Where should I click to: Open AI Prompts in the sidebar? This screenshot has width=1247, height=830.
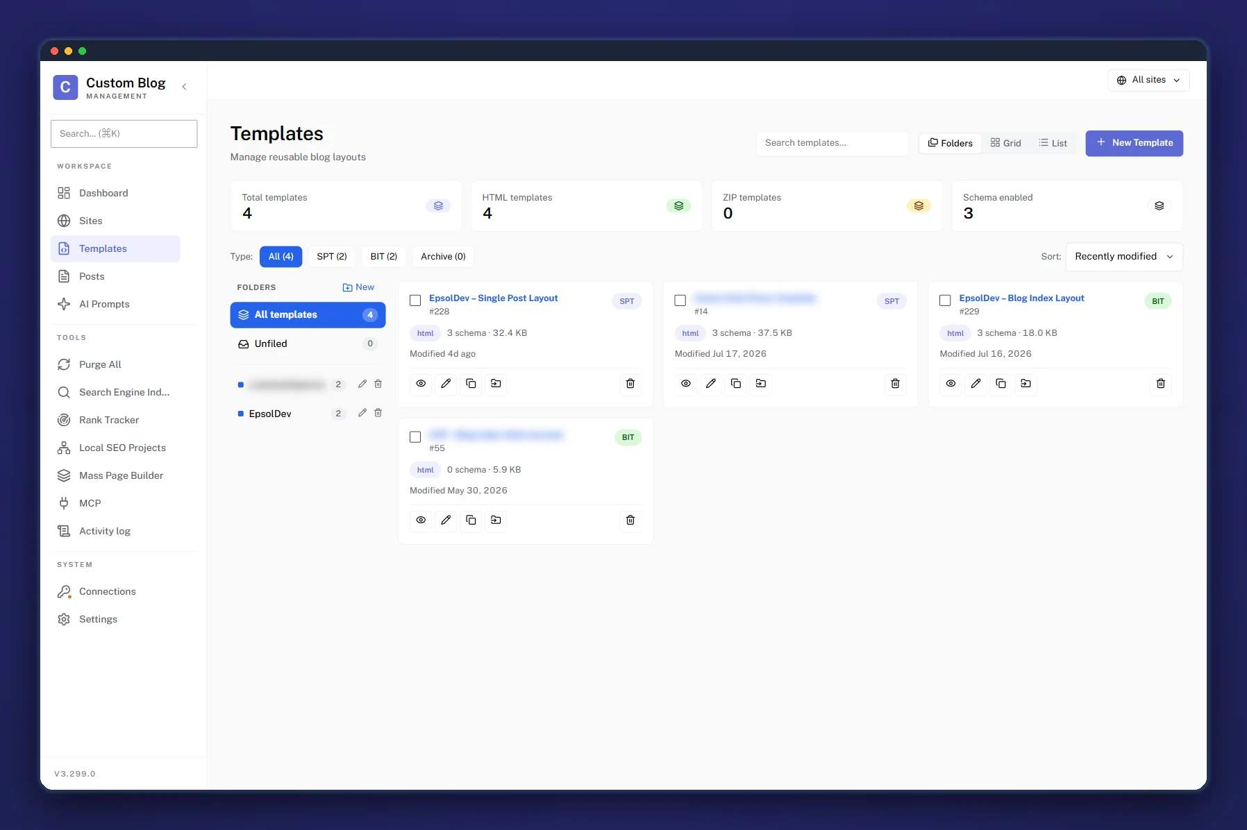click(115, 304)
